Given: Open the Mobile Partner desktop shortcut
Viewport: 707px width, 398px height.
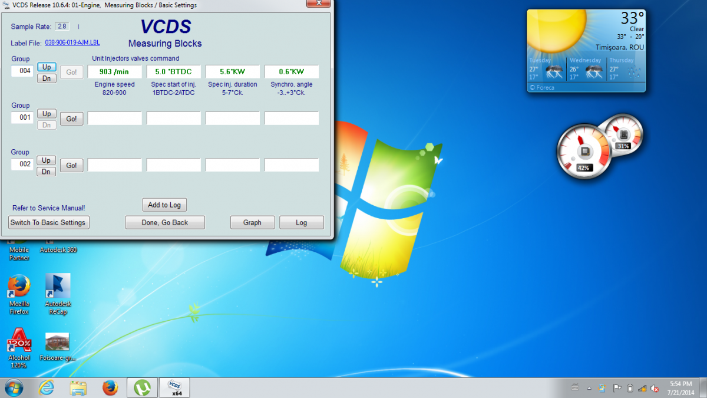Looking at the screenshot, I should coord(19,252).
